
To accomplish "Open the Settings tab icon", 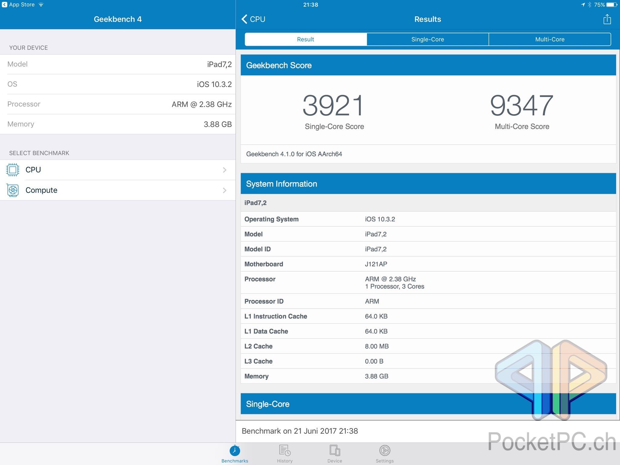I will (x=385, y=450).
